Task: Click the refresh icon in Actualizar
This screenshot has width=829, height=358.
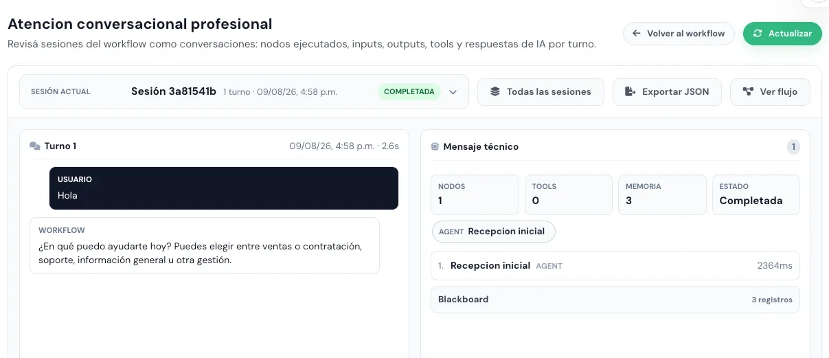Action: [x=758, y=33]
